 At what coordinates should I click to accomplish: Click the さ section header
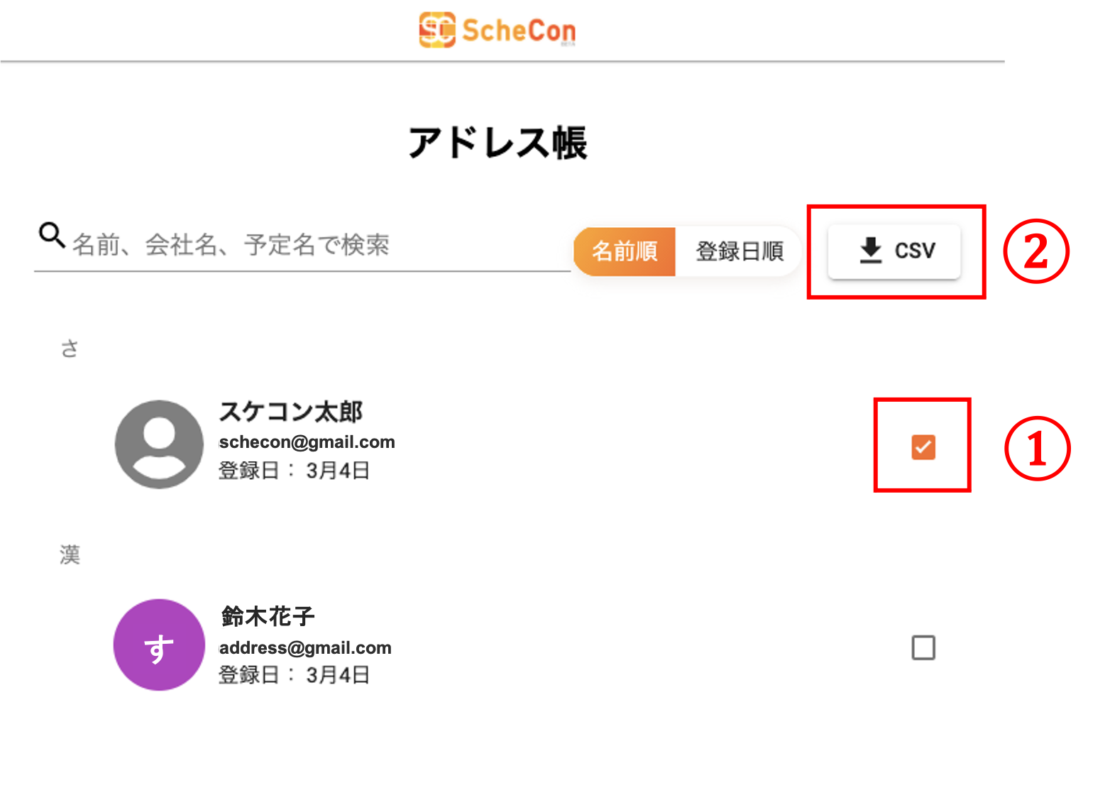(x=70, y=349)
